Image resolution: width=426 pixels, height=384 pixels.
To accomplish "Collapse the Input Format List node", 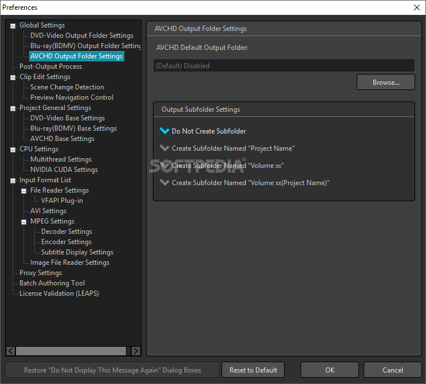I will pyautogui.click(x=13, y=181).
